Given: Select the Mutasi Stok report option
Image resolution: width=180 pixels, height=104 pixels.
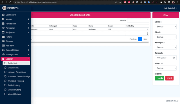Looking at the screenshot, I should pos(16,68).
